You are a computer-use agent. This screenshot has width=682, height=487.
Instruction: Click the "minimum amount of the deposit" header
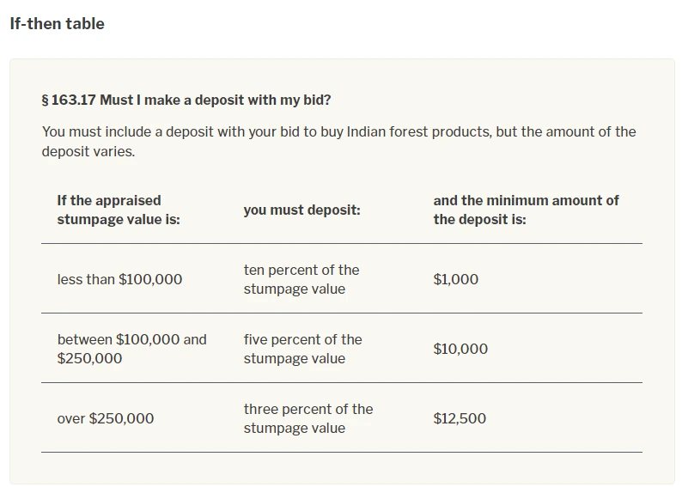[526, 210]
